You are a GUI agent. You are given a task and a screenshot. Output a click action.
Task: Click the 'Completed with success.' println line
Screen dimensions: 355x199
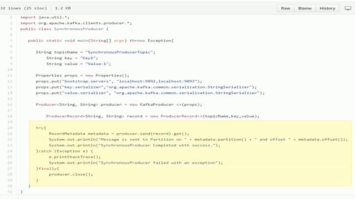tap(134, 145)
